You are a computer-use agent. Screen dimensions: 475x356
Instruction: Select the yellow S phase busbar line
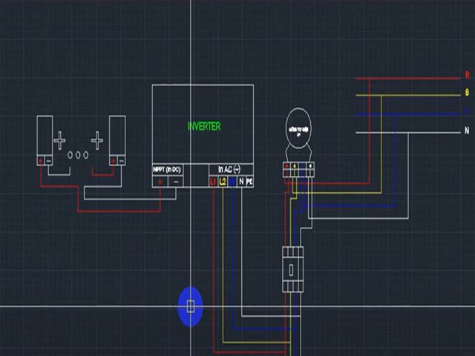[407, 96]
